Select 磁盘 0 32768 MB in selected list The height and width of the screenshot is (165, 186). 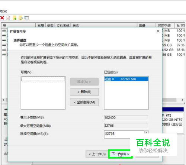click(126, 79)
